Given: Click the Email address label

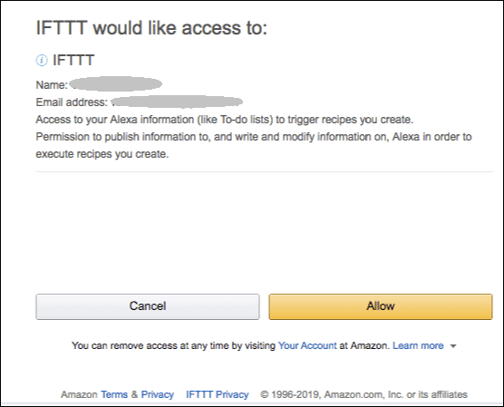Looking at the screenshot, I should pyautogui.click(x=72, y=102).
